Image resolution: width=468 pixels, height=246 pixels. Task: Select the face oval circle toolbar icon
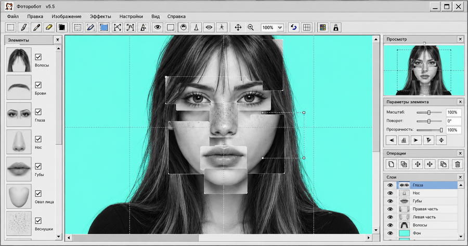[x=183, y=28]
